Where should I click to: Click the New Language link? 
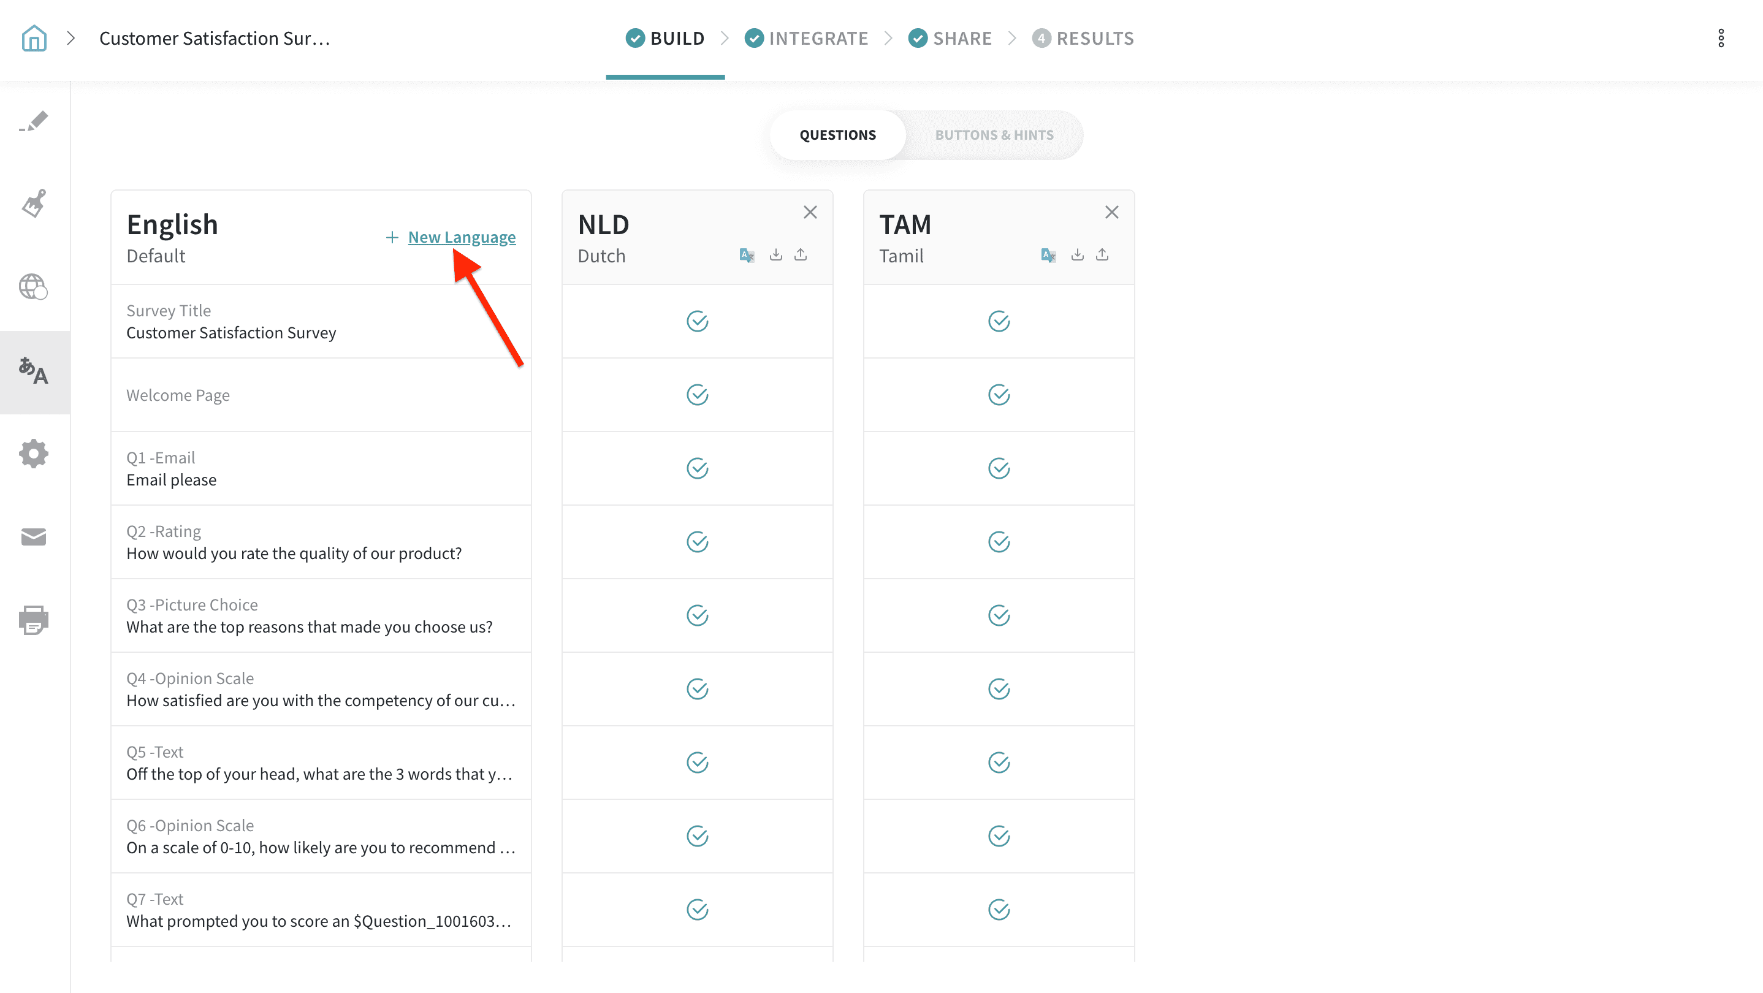coord(461,237)
